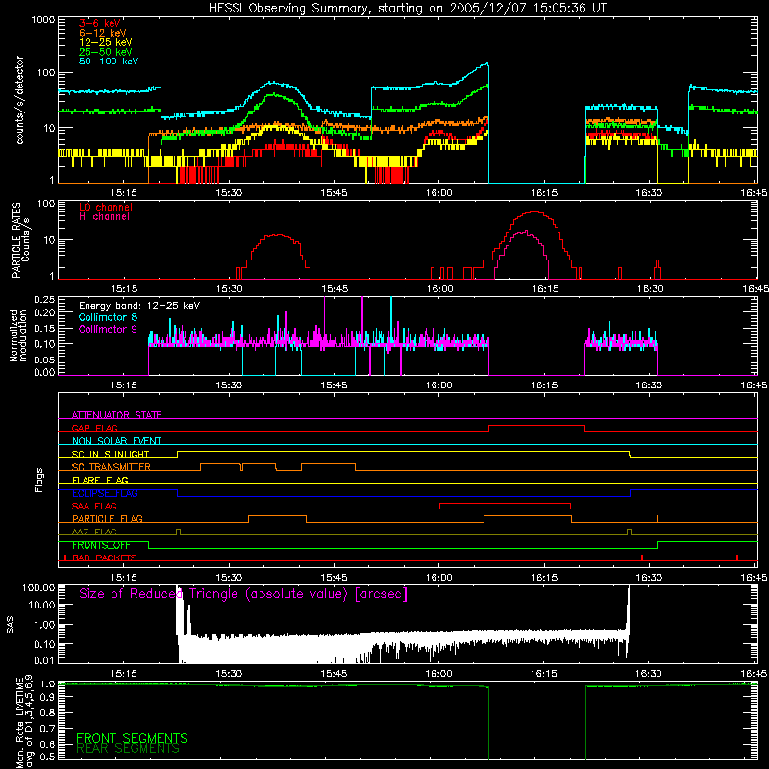Select the ATTENUATOR STATE flag label

116,415
